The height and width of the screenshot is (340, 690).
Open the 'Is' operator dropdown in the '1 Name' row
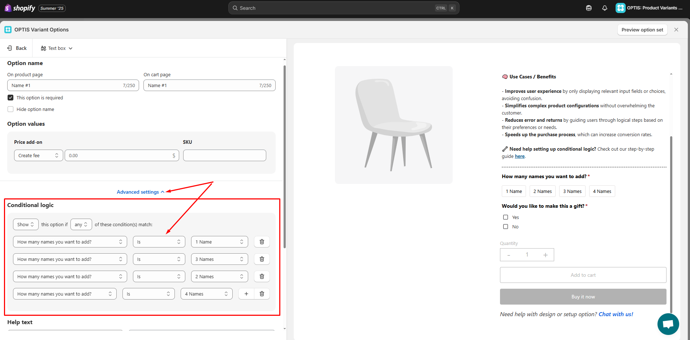coord(159,242)
